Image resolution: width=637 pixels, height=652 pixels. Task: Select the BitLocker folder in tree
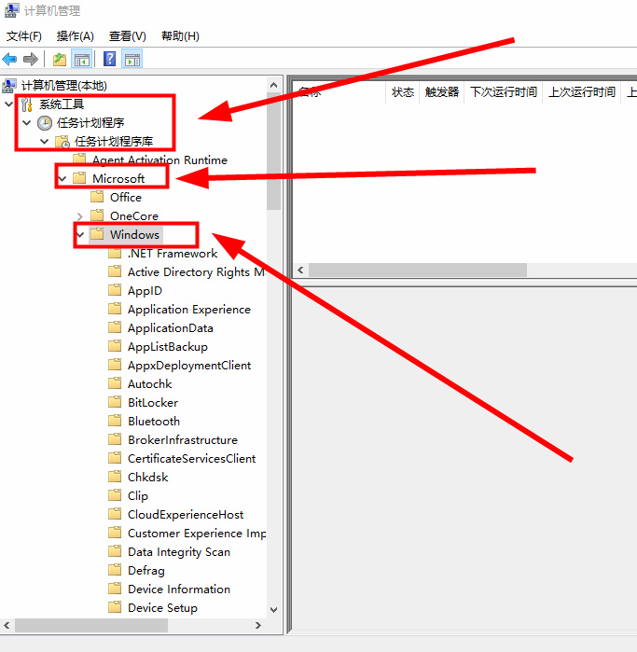(153, 403)
